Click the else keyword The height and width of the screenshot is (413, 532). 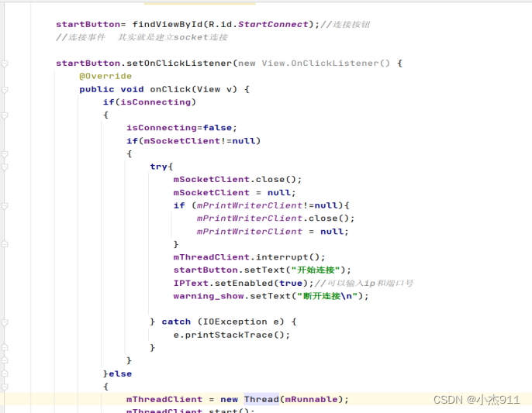[x=120, y=373]
